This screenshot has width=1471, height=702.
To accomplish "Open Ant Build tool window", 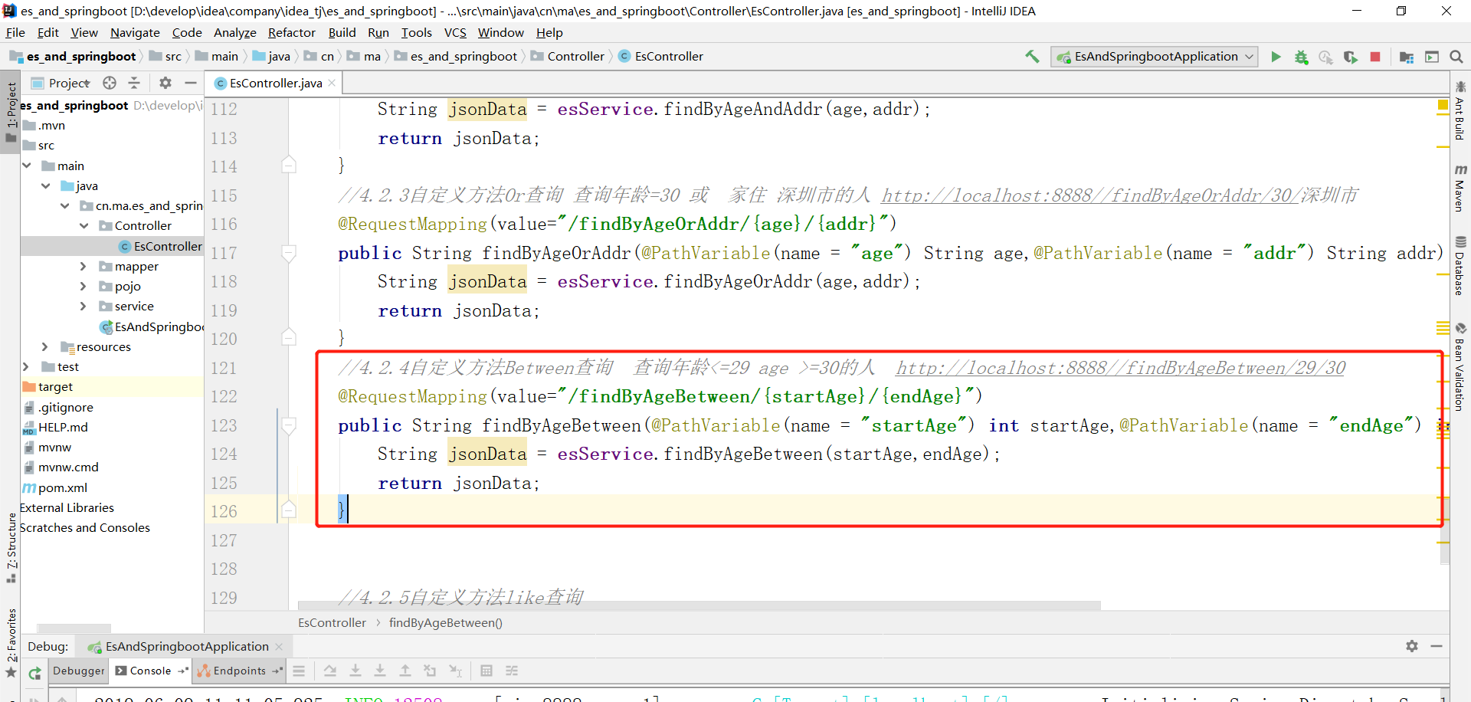I will tap(1460, 110).
